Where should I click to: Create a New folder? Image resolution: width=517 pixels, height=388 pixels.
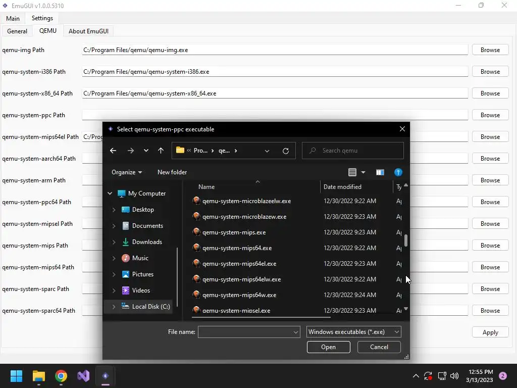tap(172, 172)
